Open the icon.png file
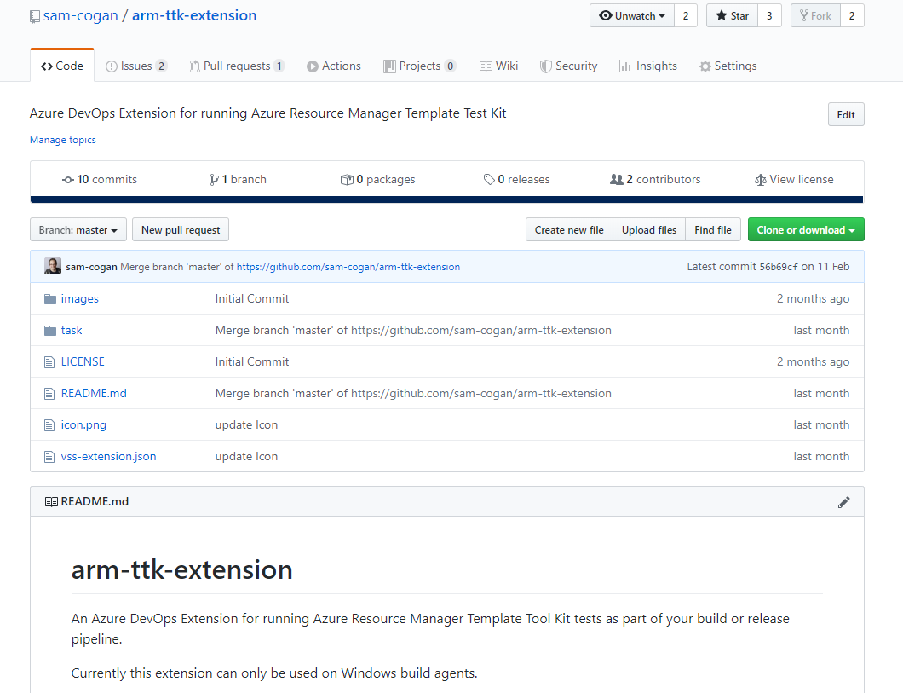The height and width of the screenshot is (693, 903). pos(83,425)
